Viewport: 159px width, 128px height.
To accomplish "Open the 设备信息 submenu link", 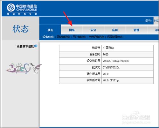I will click(x=48, y=37).
